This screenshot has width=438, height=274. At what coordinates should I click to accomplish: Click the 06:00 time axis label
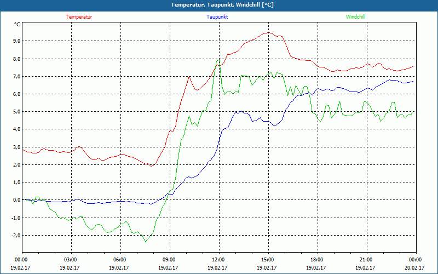(120, 260)
